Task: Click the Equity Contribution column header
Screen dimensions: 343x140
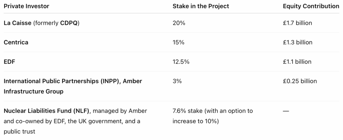Action: 311,6
